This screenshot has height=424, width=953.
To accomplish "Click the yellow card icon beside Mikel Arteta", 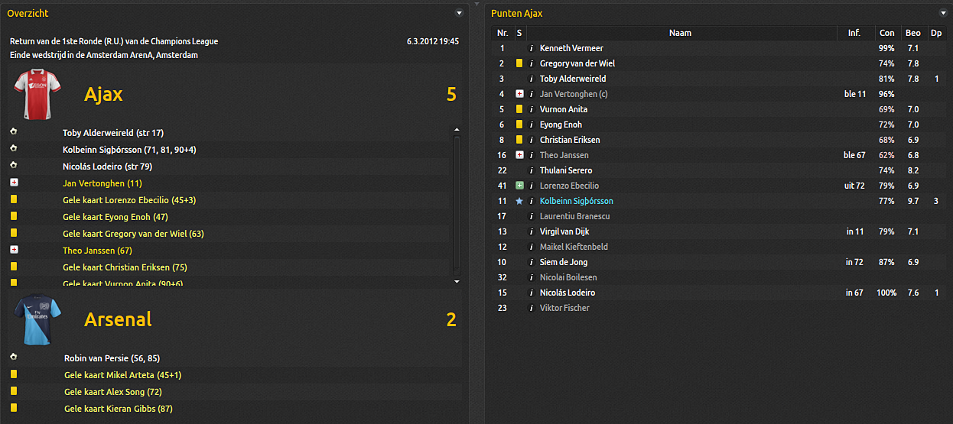I will (14, 374).
